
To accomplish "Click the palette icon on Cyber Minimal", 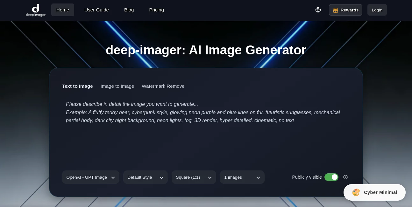I will (x=356, y=192).
